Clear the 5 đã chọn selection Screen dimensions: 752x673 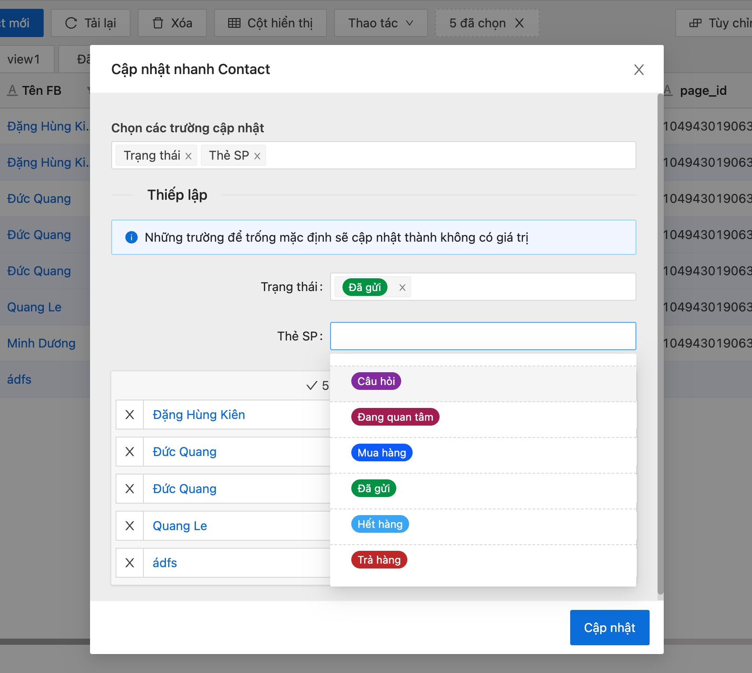click(x=519, y=23)
